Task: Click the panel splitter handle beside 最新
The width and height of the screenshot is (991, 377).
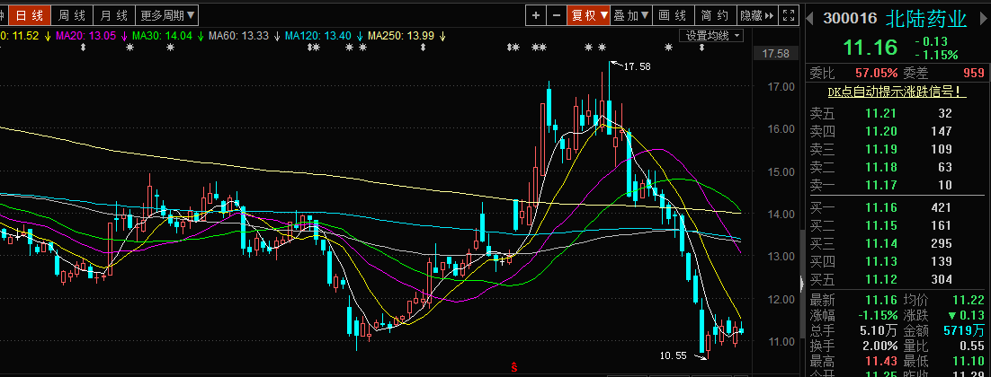Action: [803, 284]
